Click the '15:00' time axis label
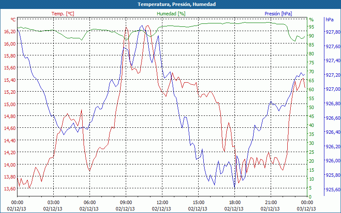 198,203
